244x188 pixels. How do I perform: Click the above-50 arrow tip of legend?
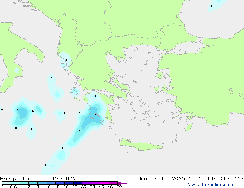(x=122, y=183)
